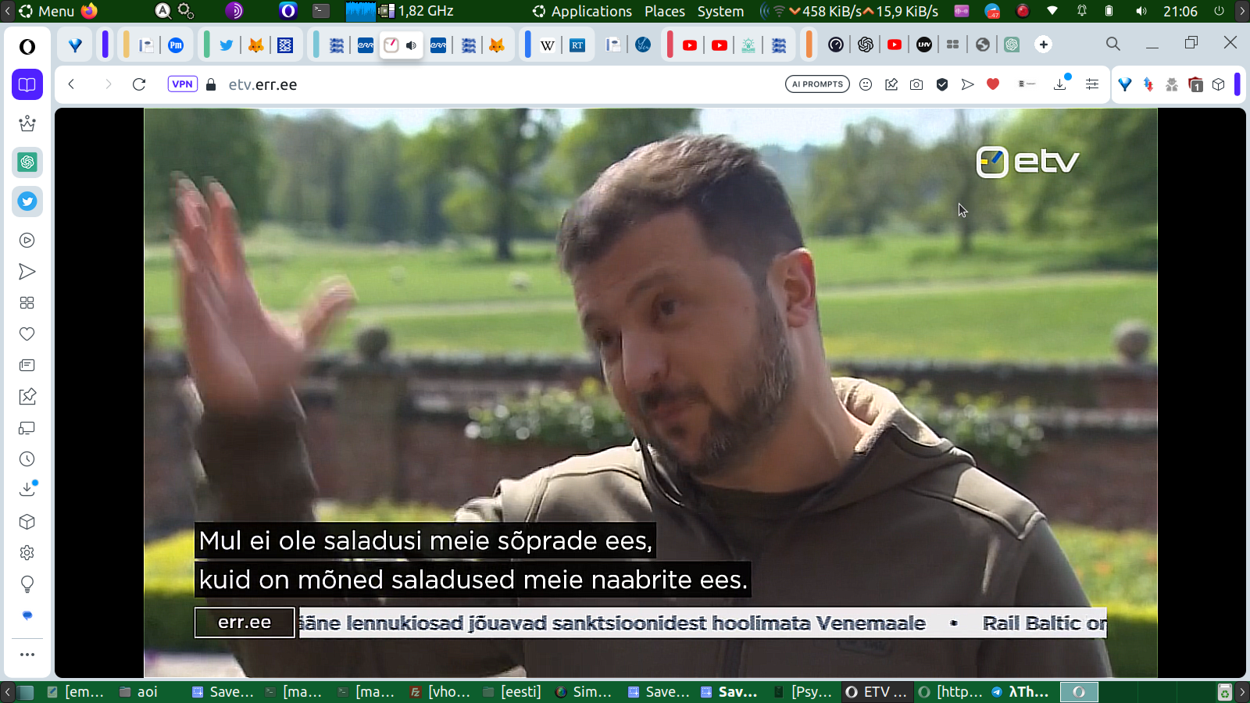Open the Pinboards icon in the sidebar

27,397
